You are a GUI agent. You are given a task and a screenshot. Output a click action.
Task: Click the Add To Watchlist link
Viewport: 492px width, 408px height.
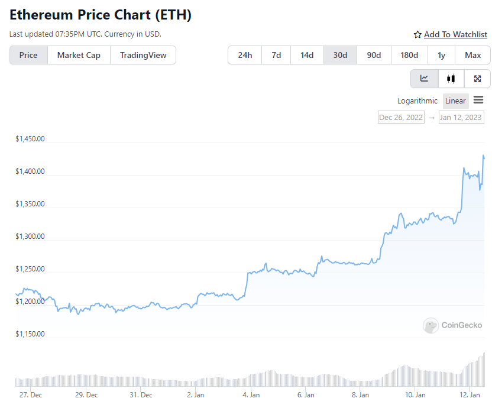pyautogui.click(x=455, y=35)
